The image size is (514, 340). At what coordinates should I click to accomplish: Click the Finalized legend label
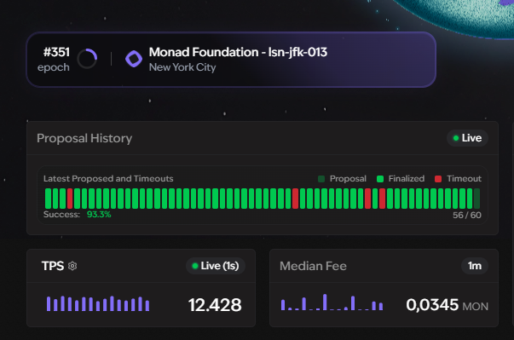[407, 178]
